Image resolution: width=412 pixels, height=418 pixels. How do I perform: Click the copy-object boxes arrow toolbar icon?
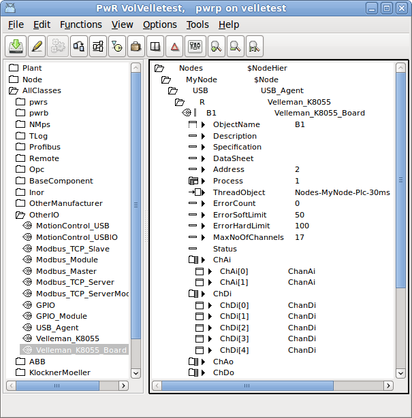tap(79, 46)
